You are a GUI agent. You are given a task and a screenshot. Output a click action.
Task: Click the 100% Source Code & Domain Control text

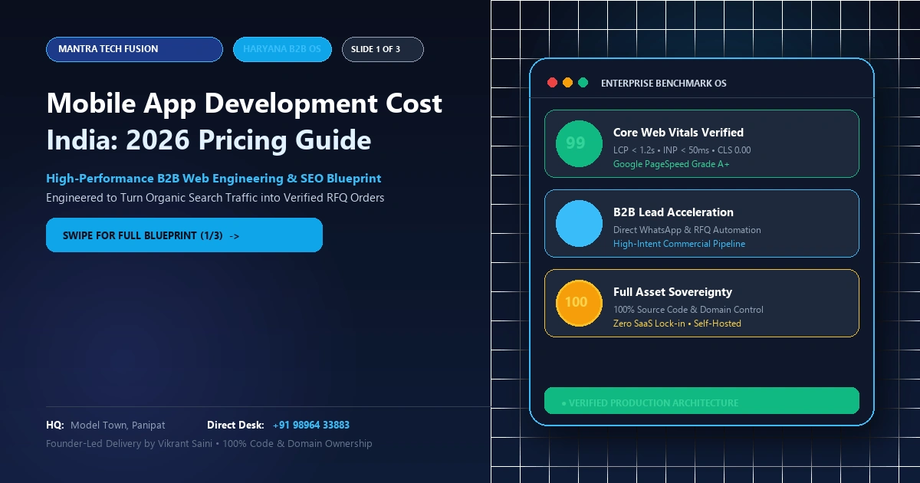tap(688, 310)
